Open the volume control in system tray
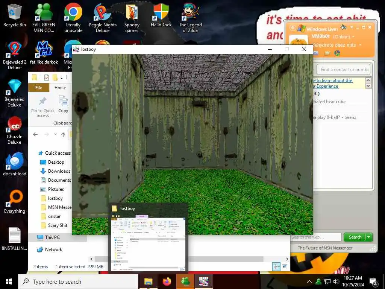Viewport: 385px width, 289px height. pyautogui.click(x=336, y=281)
